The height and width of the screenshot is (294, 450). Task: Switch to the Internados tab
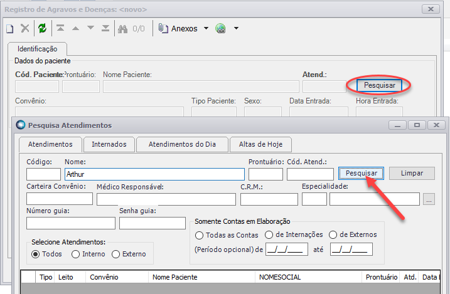(109, 144)
